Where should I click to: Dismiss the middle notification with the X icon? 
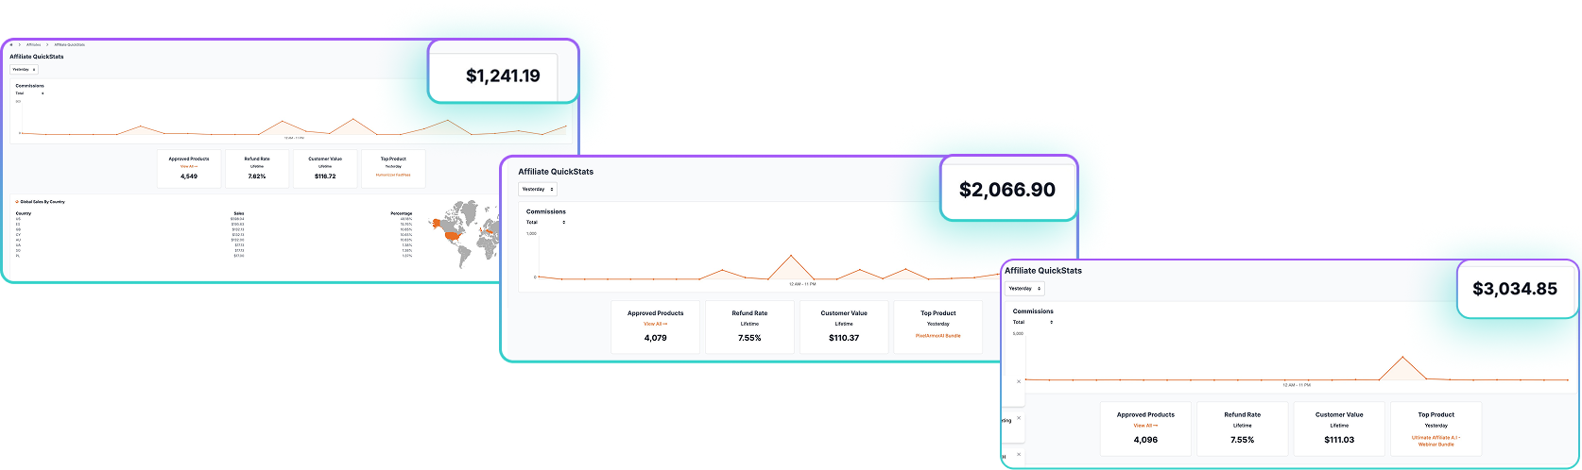[x=1019, y=418]
